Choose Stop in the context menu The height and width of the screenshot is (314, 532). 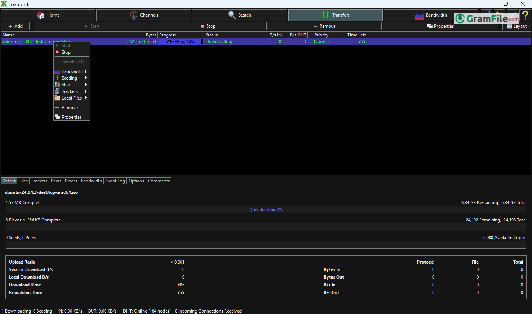click(72, 52)
